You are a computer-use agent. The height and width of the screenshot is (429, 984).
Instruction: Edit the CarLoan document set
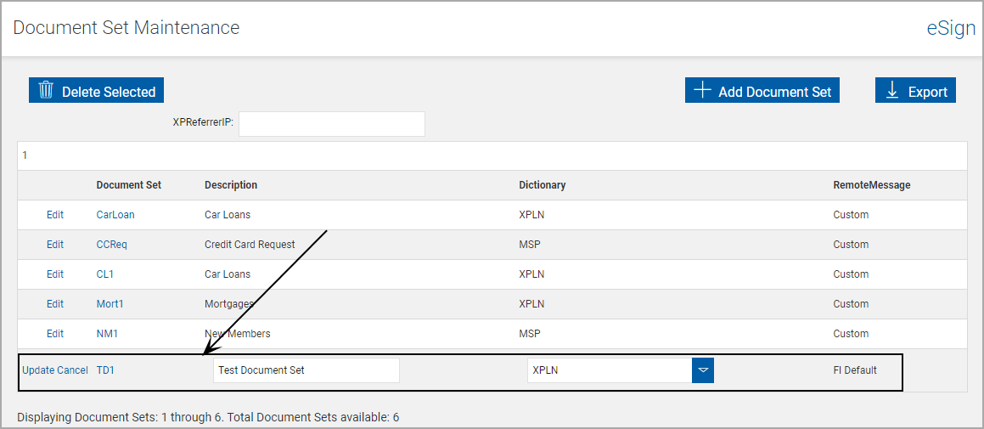point(55,215)
